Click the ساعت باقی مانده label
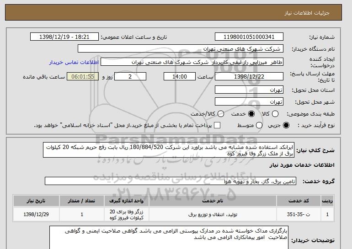The image size is (352, 249). point(44,77)
